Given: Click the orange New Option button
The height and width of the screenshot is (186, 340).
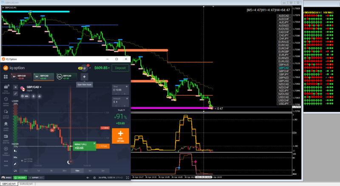Looking at the screenshot, I should 120,136.
